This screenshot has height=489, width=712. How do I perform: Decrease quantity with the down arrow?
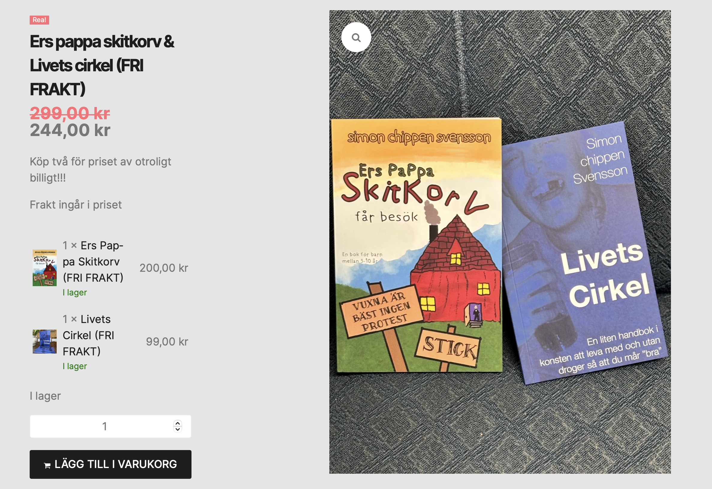click(178, 430)
